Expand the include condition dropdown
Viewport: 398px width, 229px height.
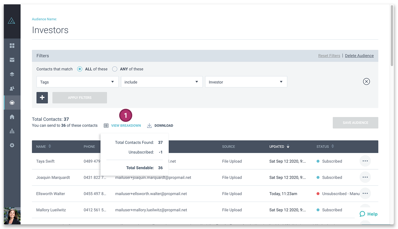tap(162, 82)
